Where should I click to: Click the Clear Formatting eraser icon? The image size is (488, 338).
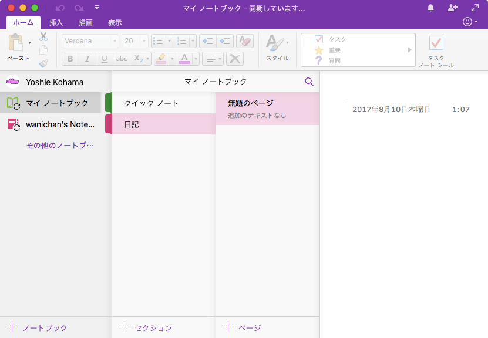click(245, 40)
